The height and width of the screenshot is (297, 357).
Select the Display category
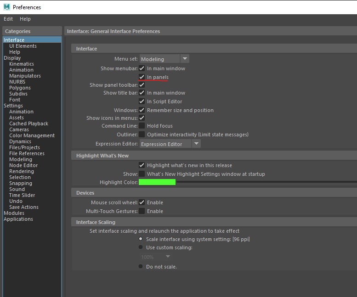click(x=12, y=58)
